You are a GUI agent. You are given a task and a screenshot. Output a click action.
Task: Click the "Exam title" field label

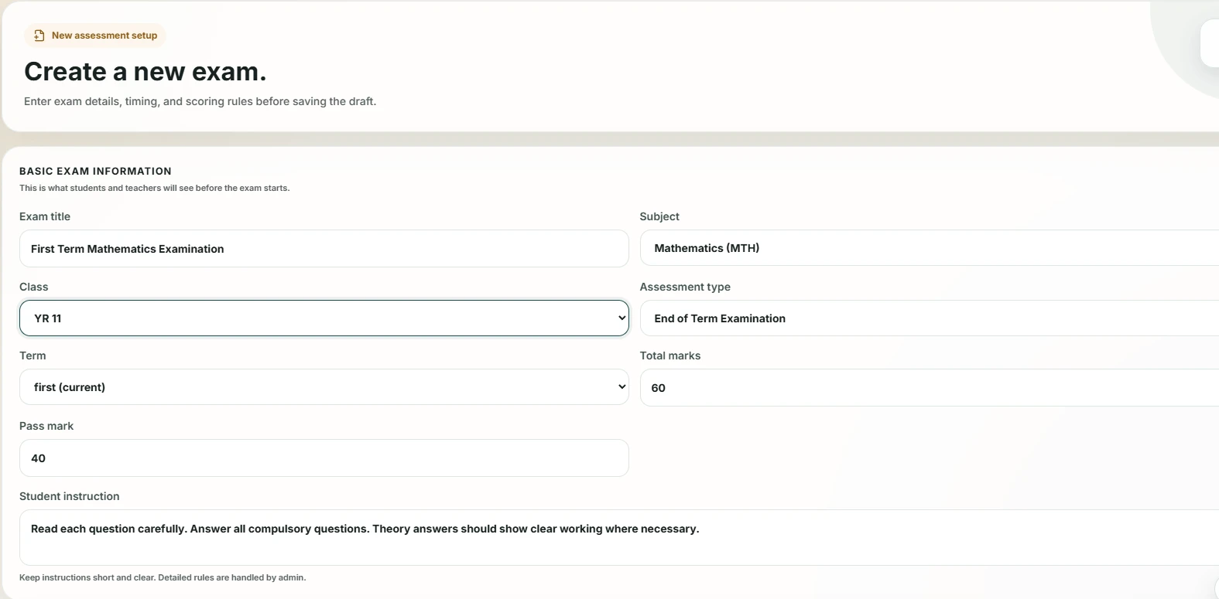click(45, 216)
